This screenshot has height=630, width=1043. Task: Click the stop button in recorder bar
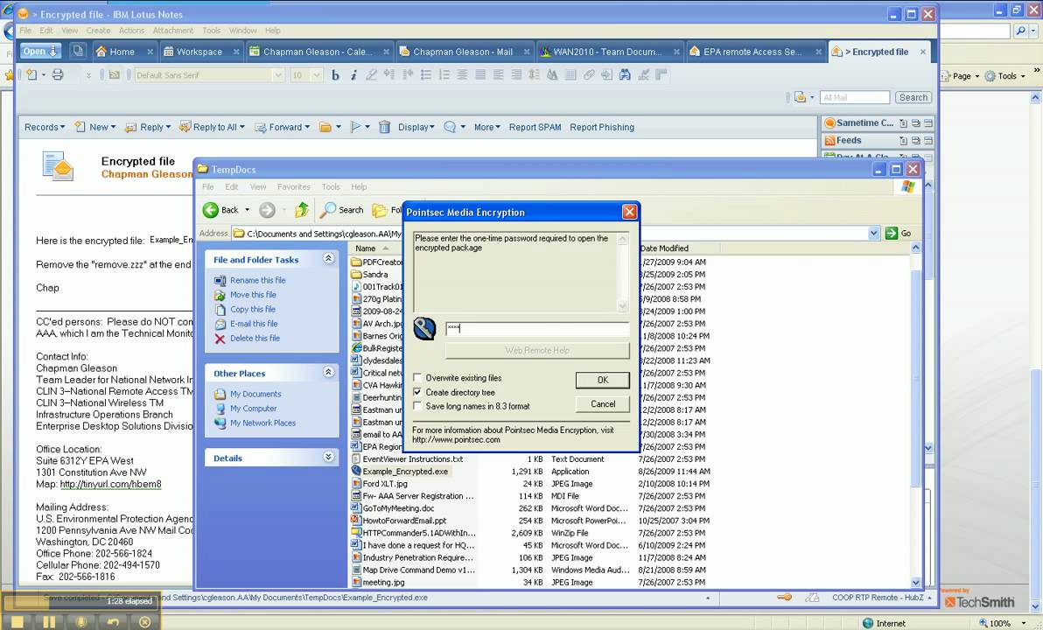tap(18, 622)
